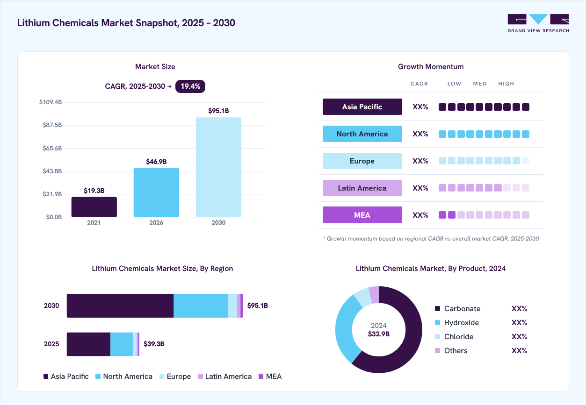Click the Hydroxide legend swatch
The width and height of the screenshot is (586, 405).
pyautogui.click(x=438, y=323)
